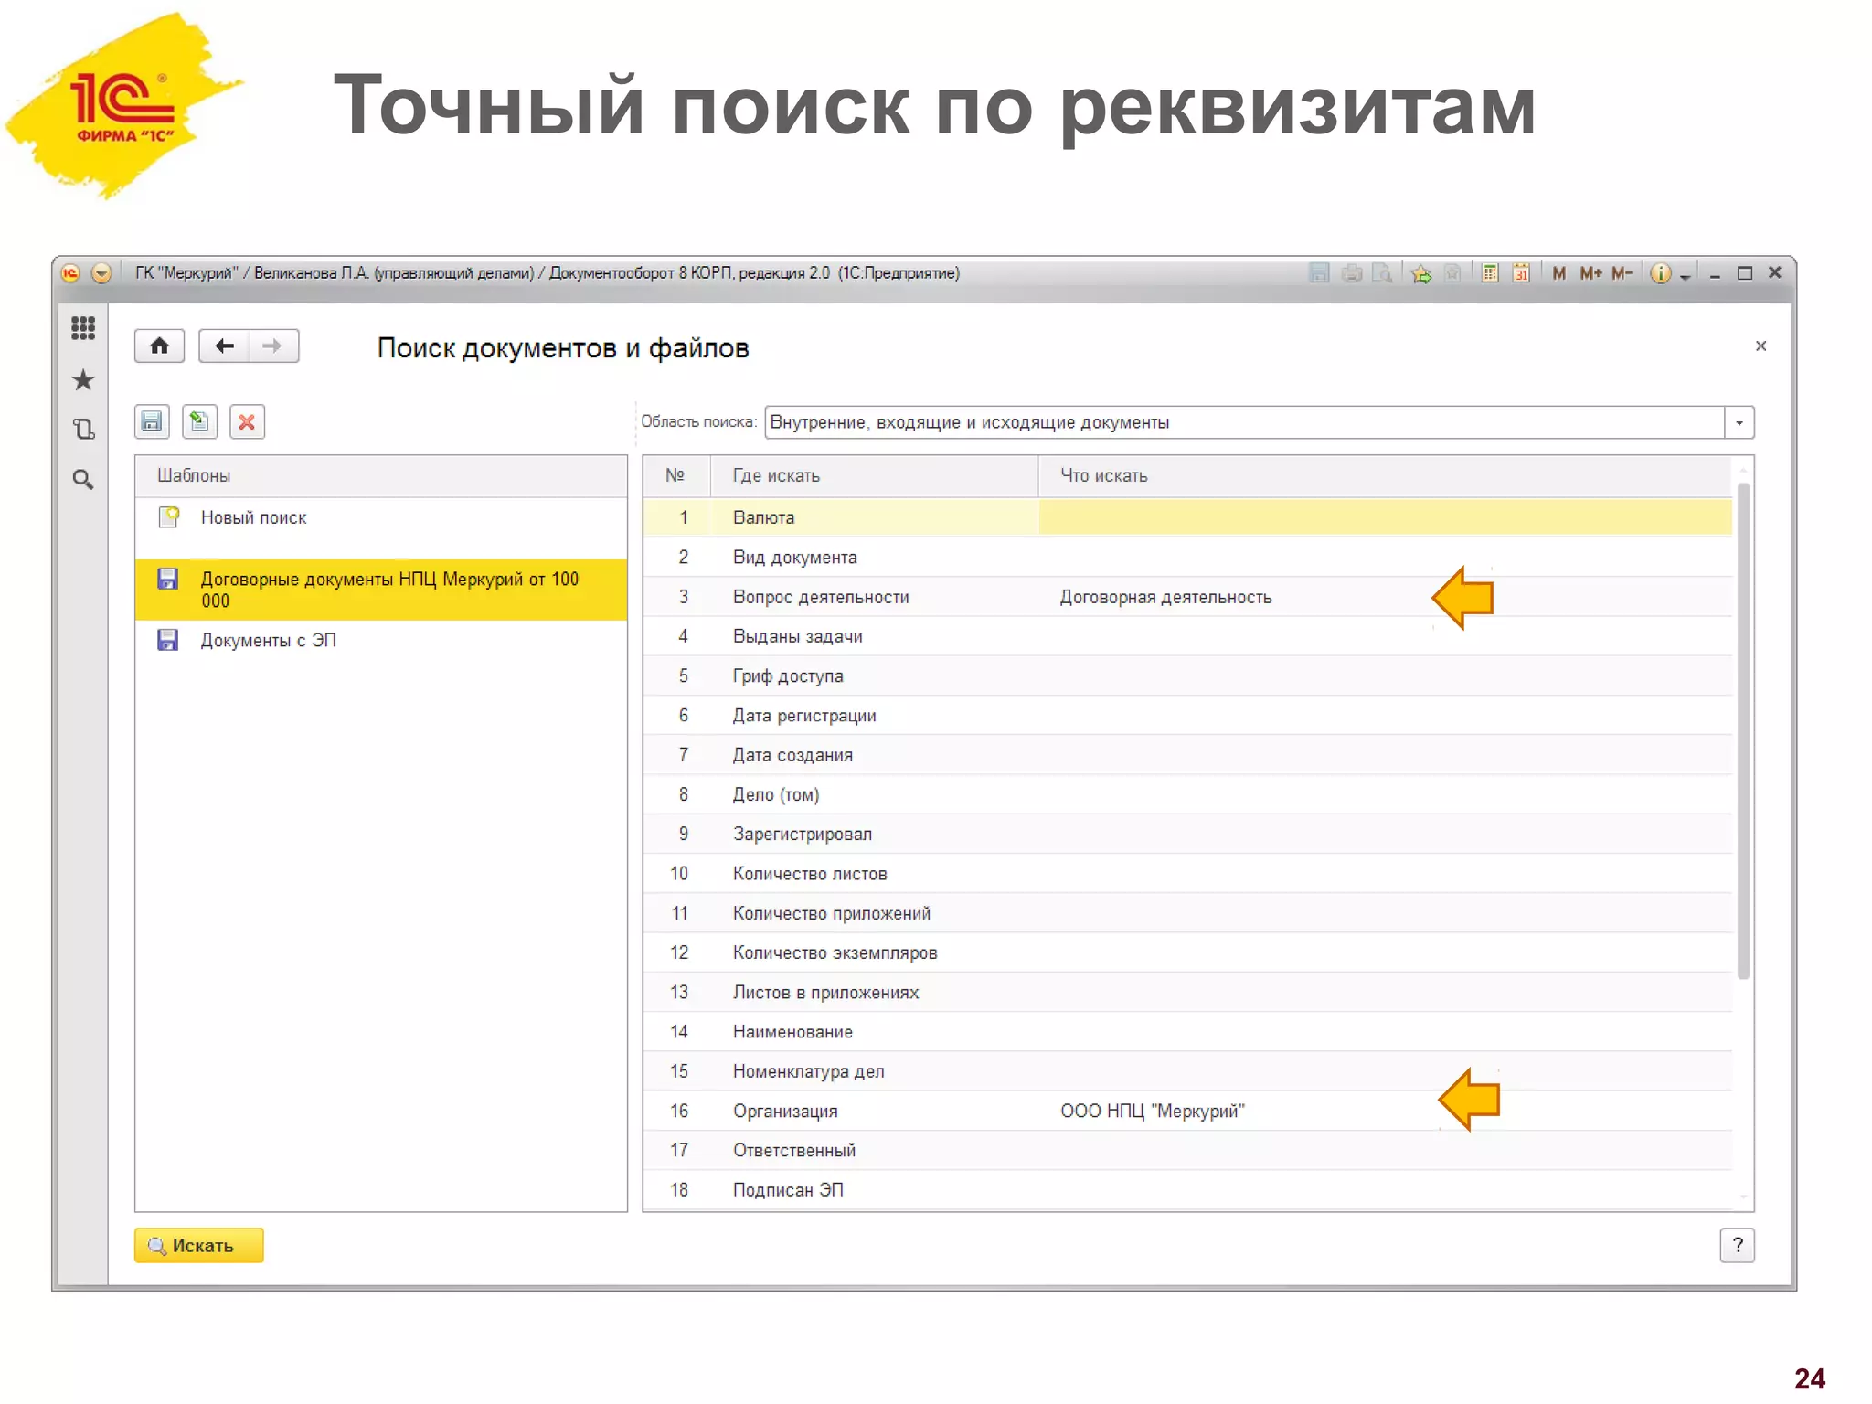Select the 'Количество листов' row
This screenshot has width=1872, height=1404.
click(x=1187, y=874)
